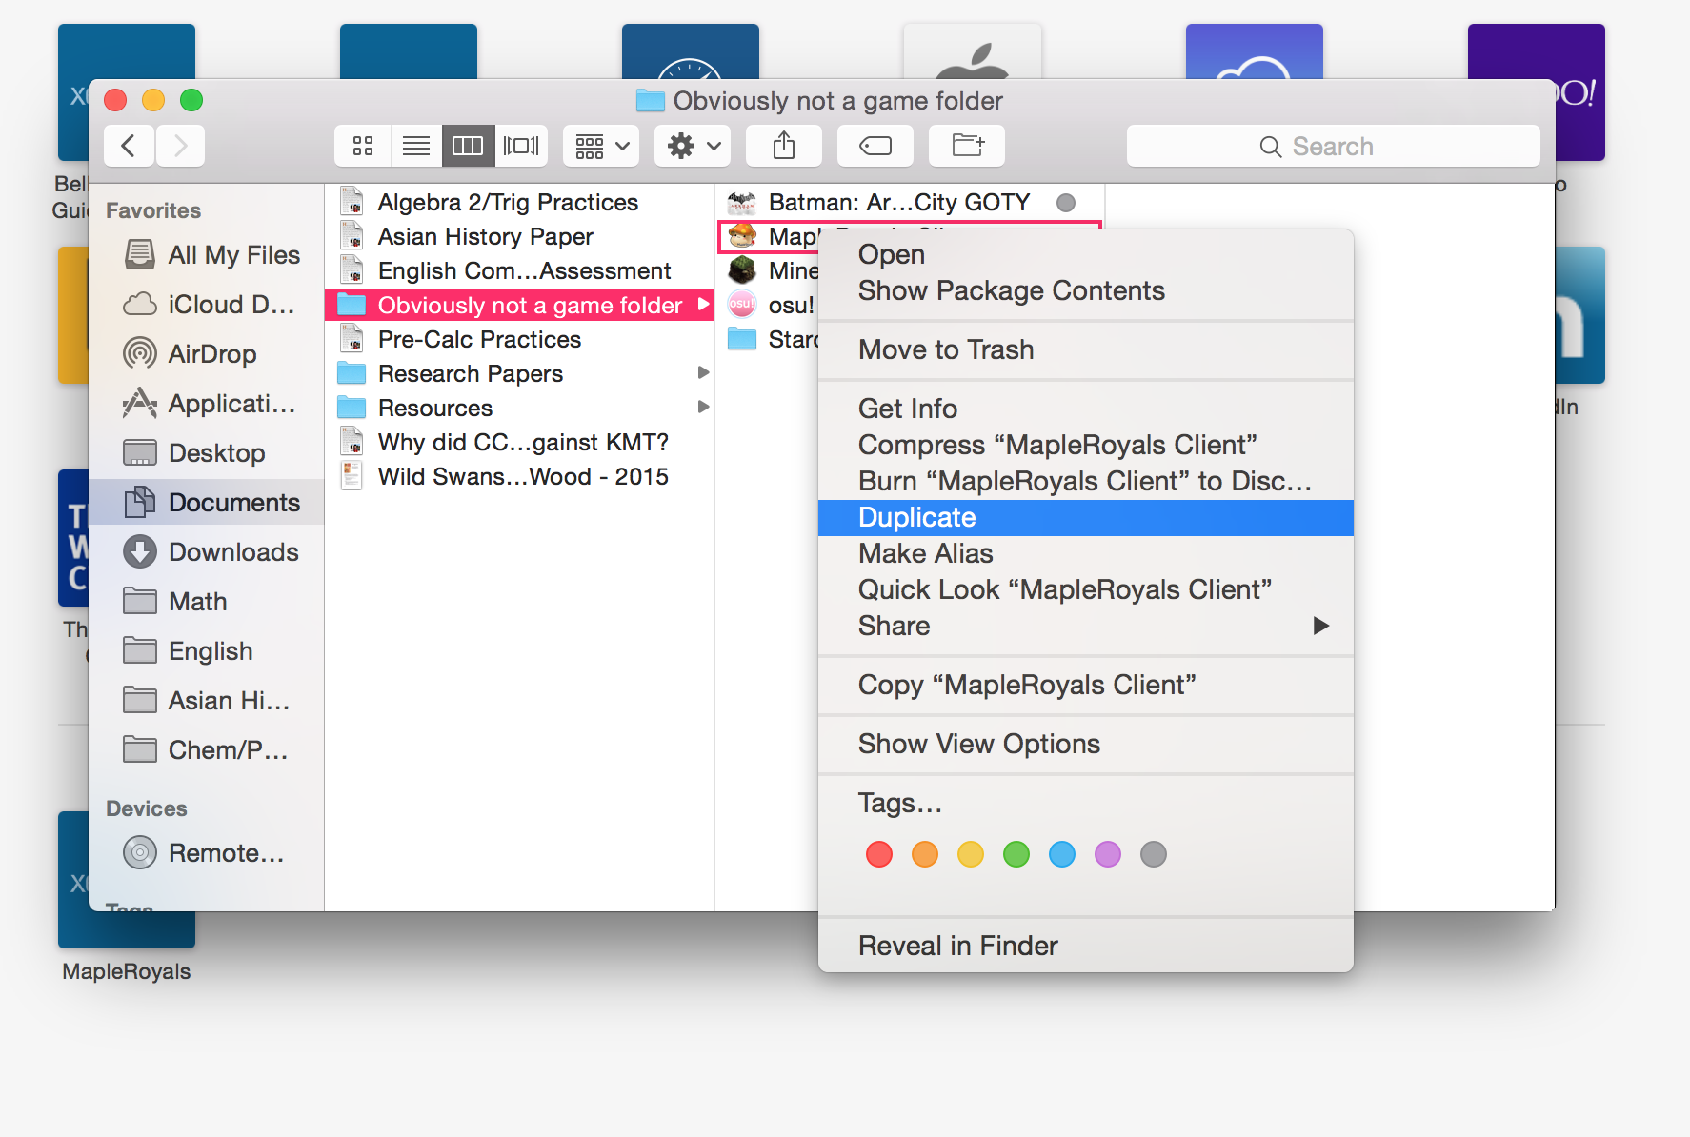Choose Get Info from context menu
1690x1137 pixels.
click(x=1086, y=409)
